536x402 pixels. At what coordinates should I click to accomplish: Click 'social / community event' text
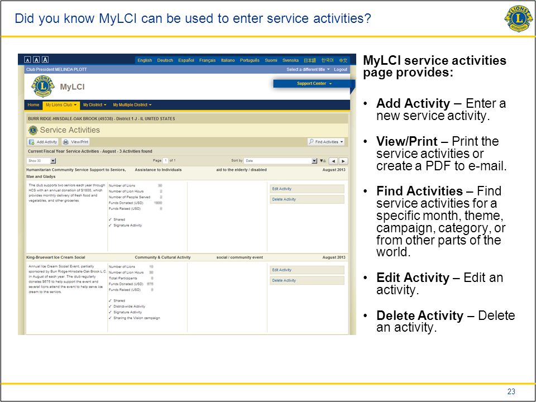pos(240,257)
